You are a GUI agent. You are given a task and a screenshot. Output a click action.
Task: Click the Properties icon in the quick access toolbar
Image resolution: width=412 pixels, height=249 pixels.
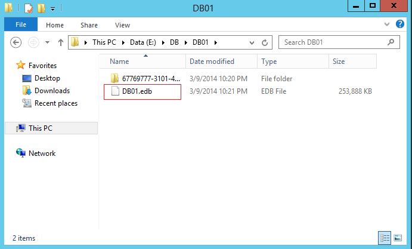29,8
